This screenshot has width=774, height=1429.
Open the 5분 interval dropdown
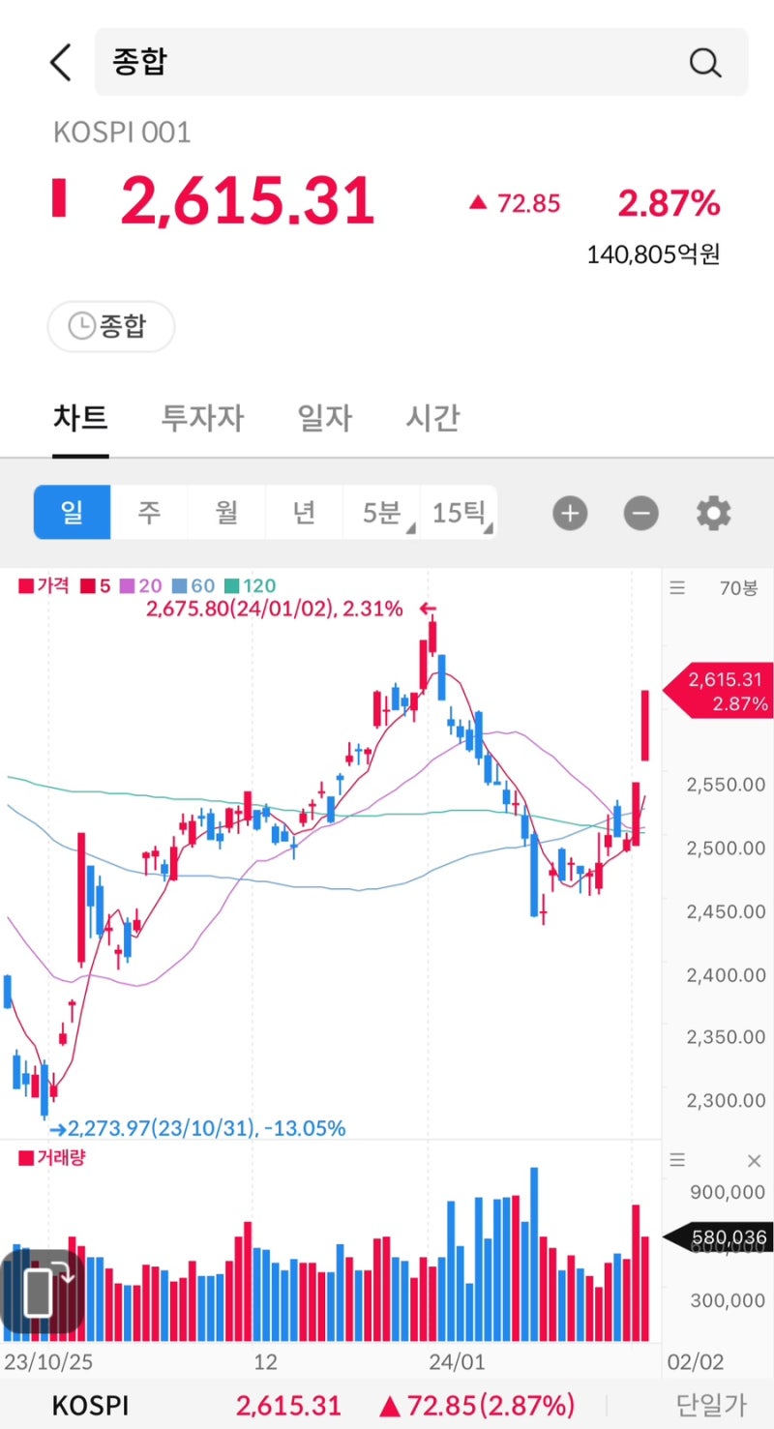381,513
